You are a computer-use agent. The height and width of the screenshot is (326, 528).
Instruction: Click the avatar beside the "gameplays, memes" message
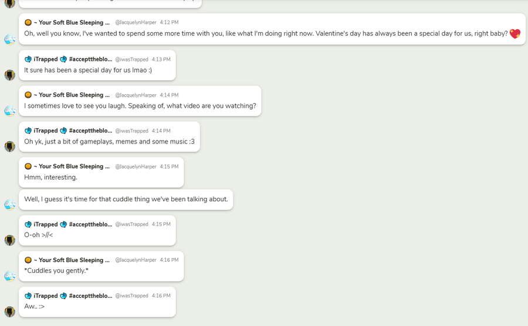pos(10,146)
